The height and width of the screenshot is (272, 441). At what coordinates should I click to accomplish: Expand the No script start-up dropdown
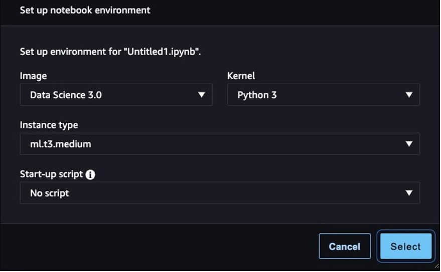tap(219, 193)
